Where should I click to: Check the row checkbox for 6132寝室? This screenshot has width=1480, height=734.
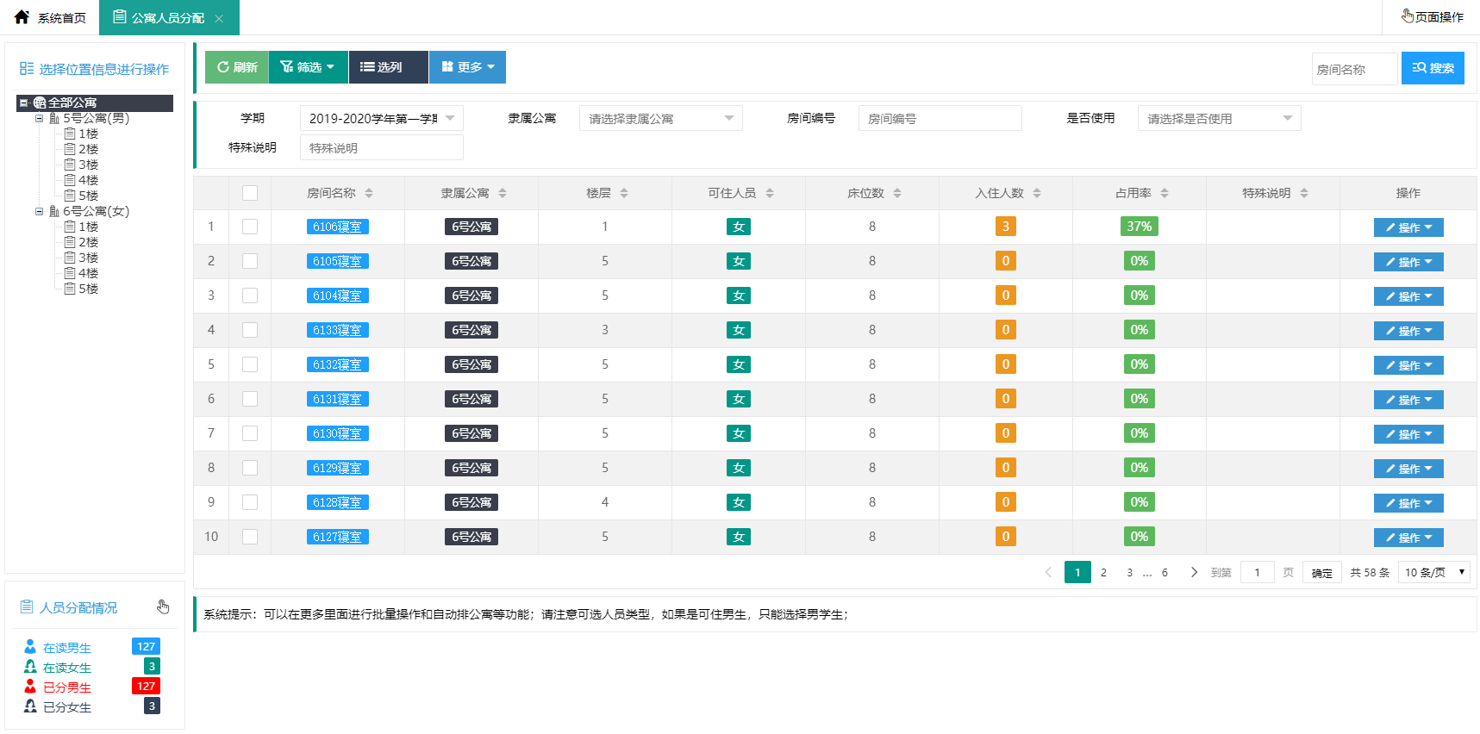250,364
